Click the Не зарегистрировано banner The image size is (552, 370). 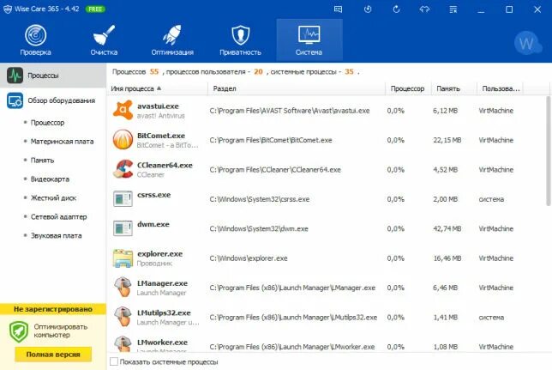click(x=53, y=309)
